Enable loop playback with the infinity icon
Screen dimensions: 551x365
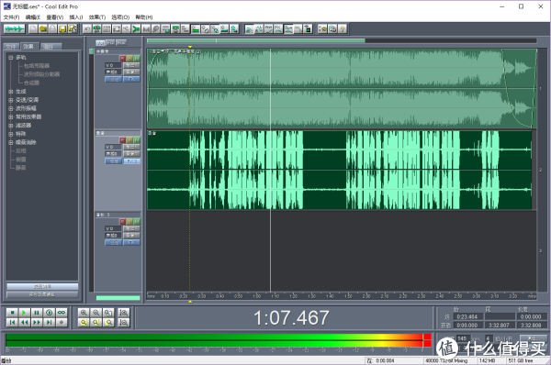tap(62, 313)
